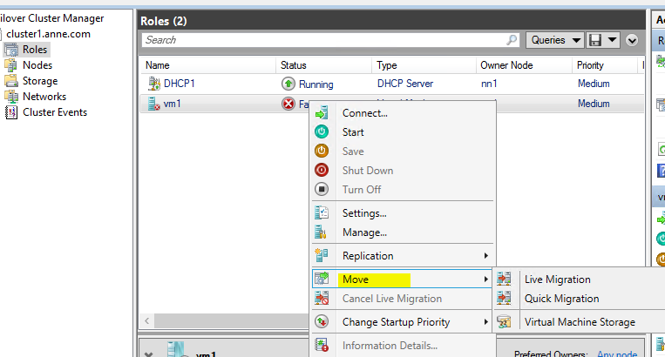The image size is (665, 357).
Task: Click the Quick Migration icon
Action: point(504,298)
